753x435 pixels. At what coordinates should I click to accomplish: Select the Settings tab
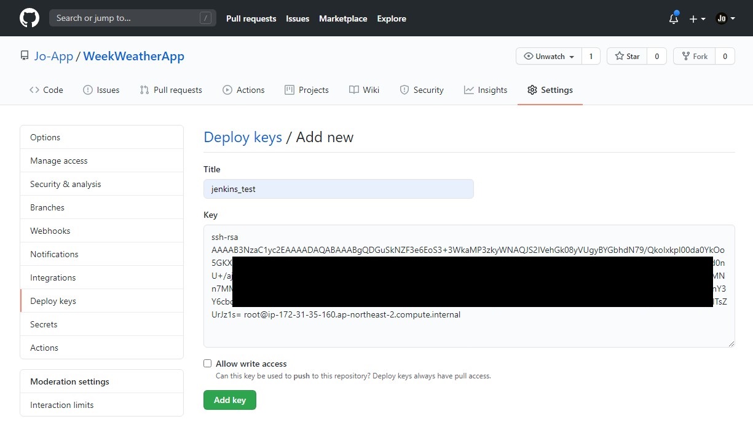click(550, 90)
